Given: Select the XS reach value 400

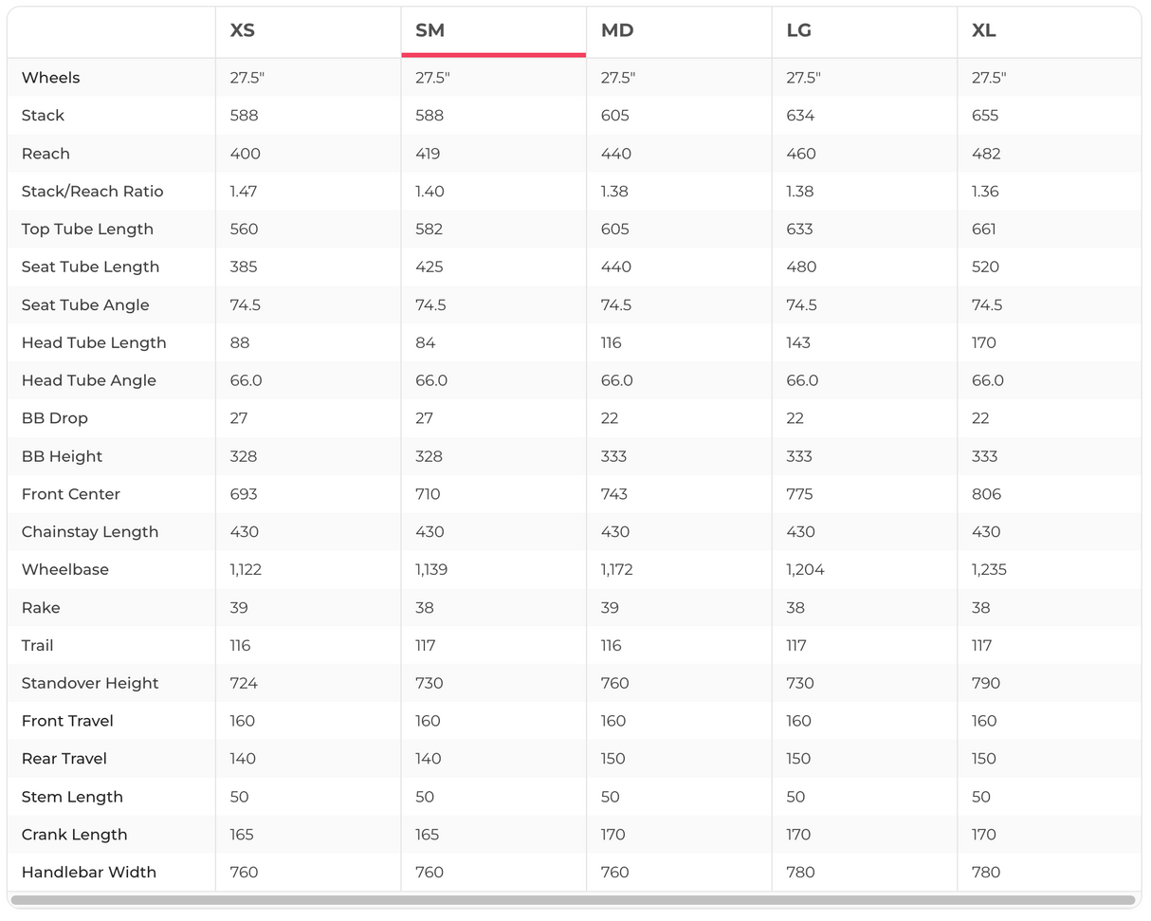Looking at the screenshot, I should coord(245,154).
